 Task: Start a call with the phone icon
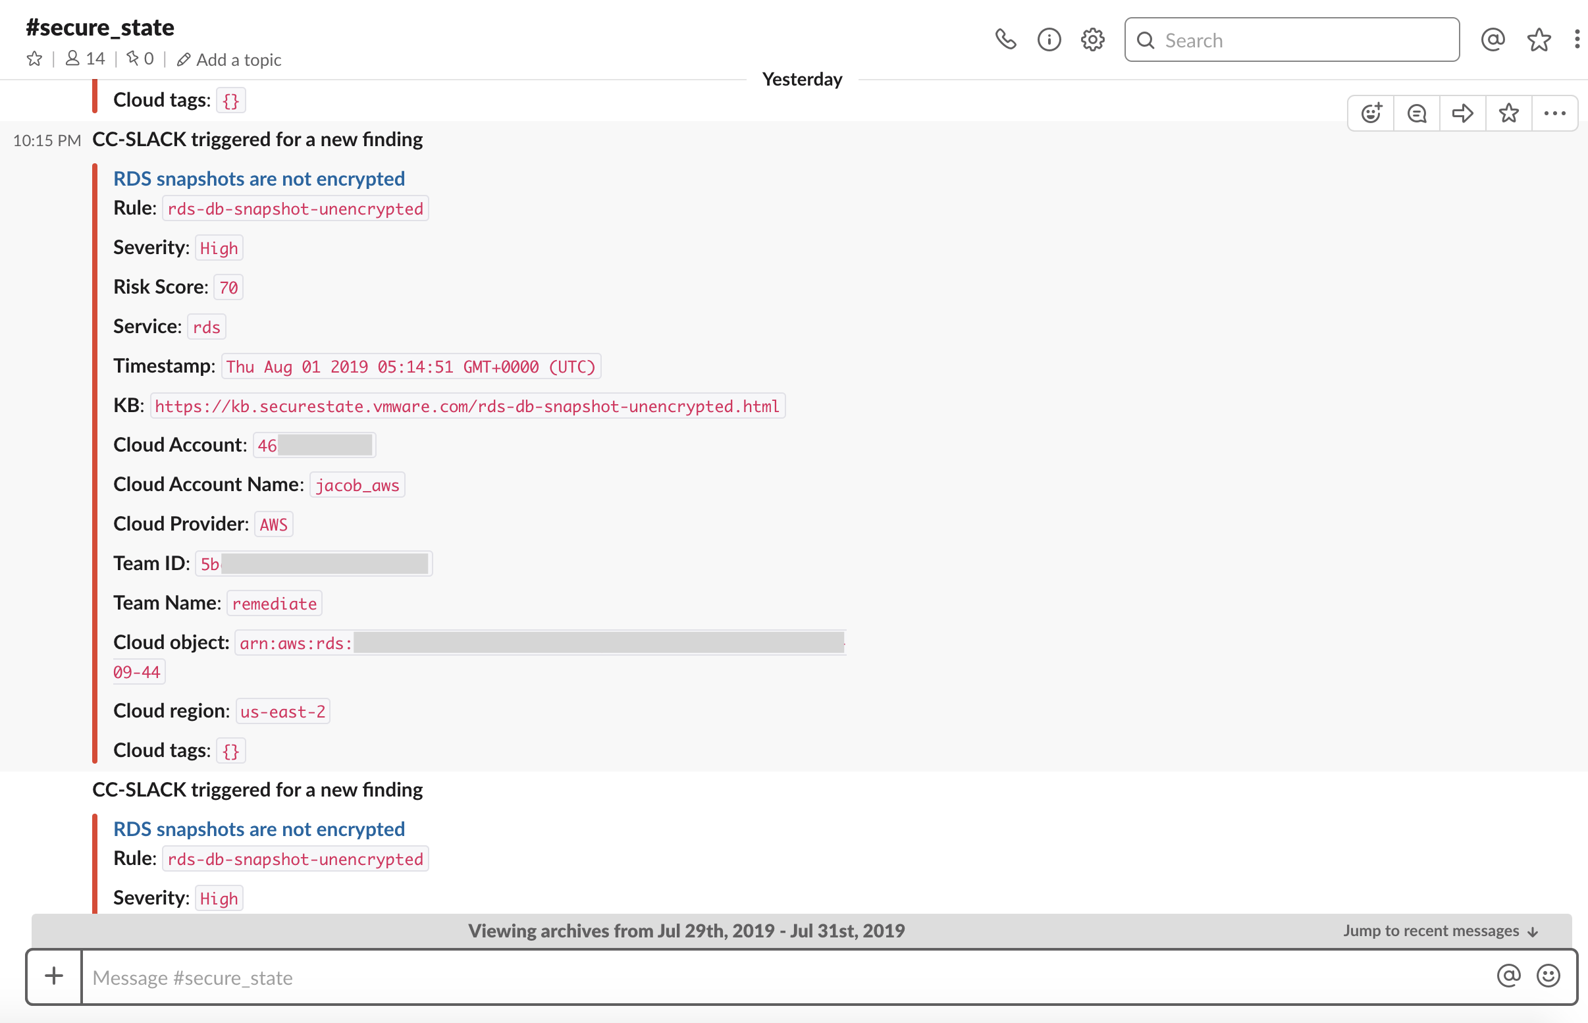(1005, 39)
